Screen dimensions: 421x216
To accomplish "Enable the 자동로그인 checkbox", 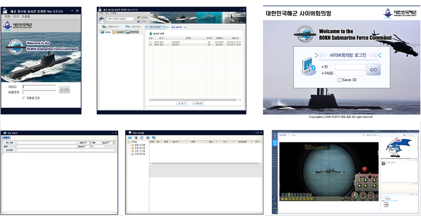I will point(24,98).
